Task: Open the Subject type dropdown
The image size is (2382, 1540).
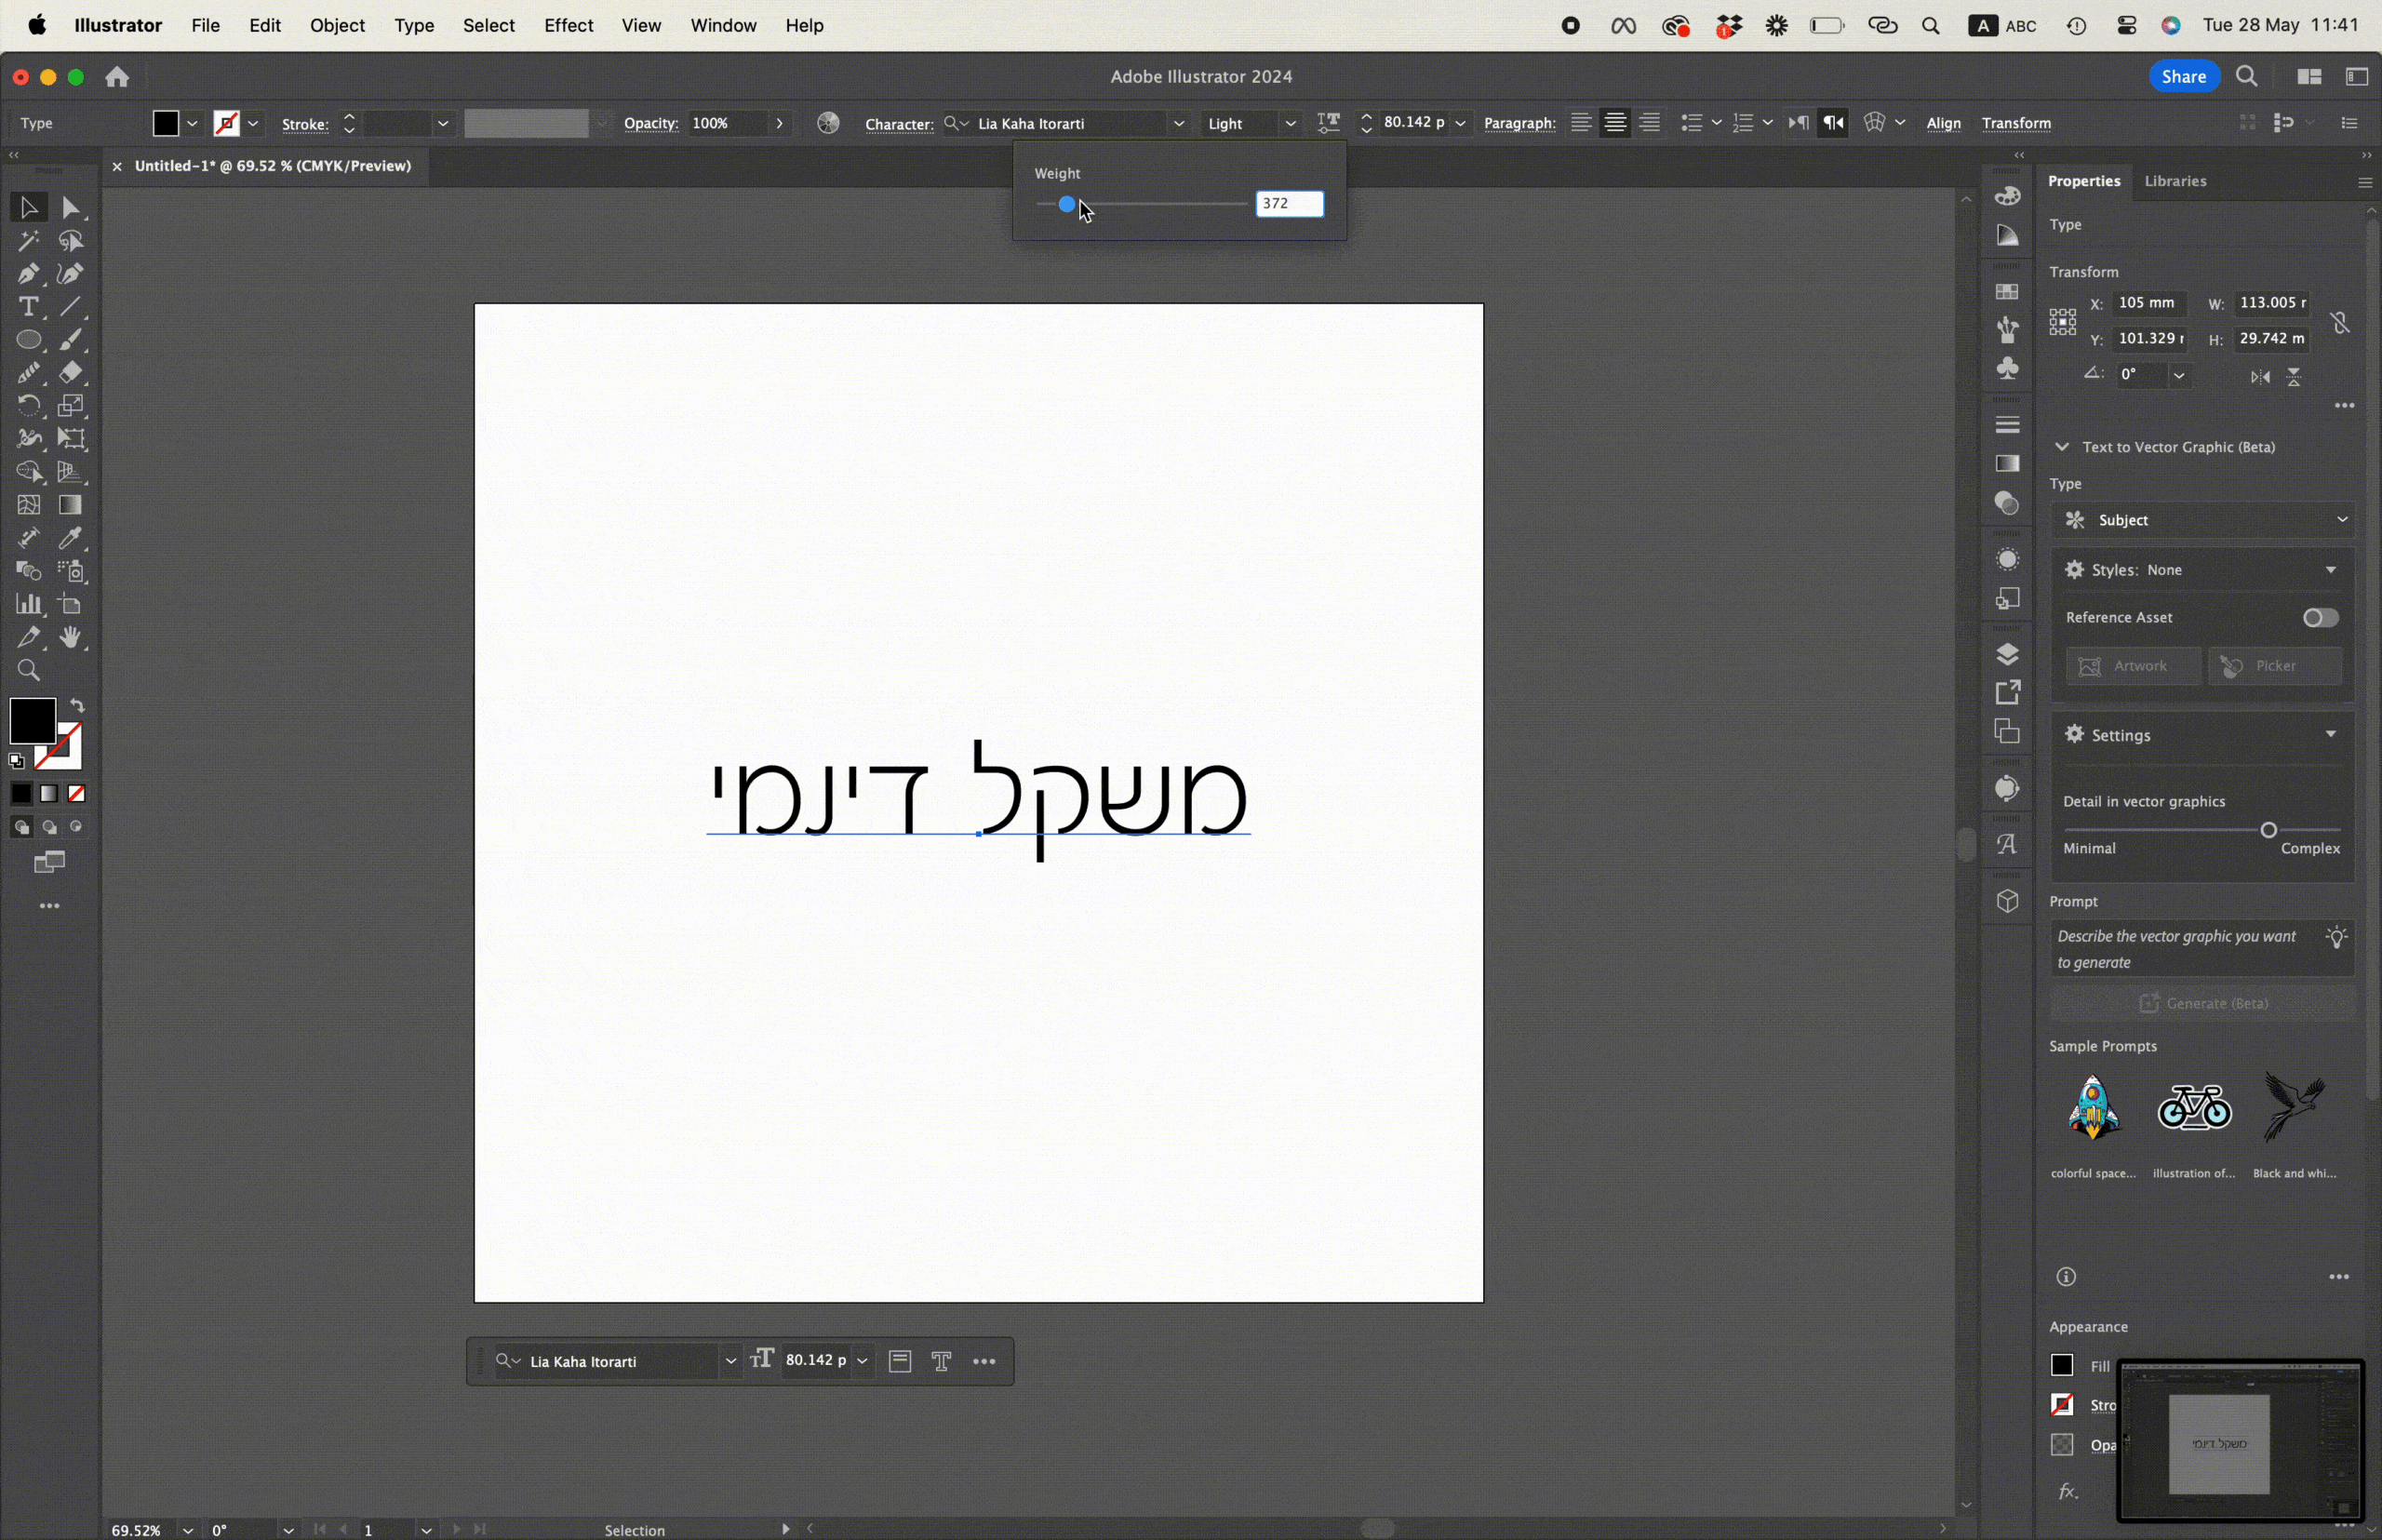Action: [2204, 520]
